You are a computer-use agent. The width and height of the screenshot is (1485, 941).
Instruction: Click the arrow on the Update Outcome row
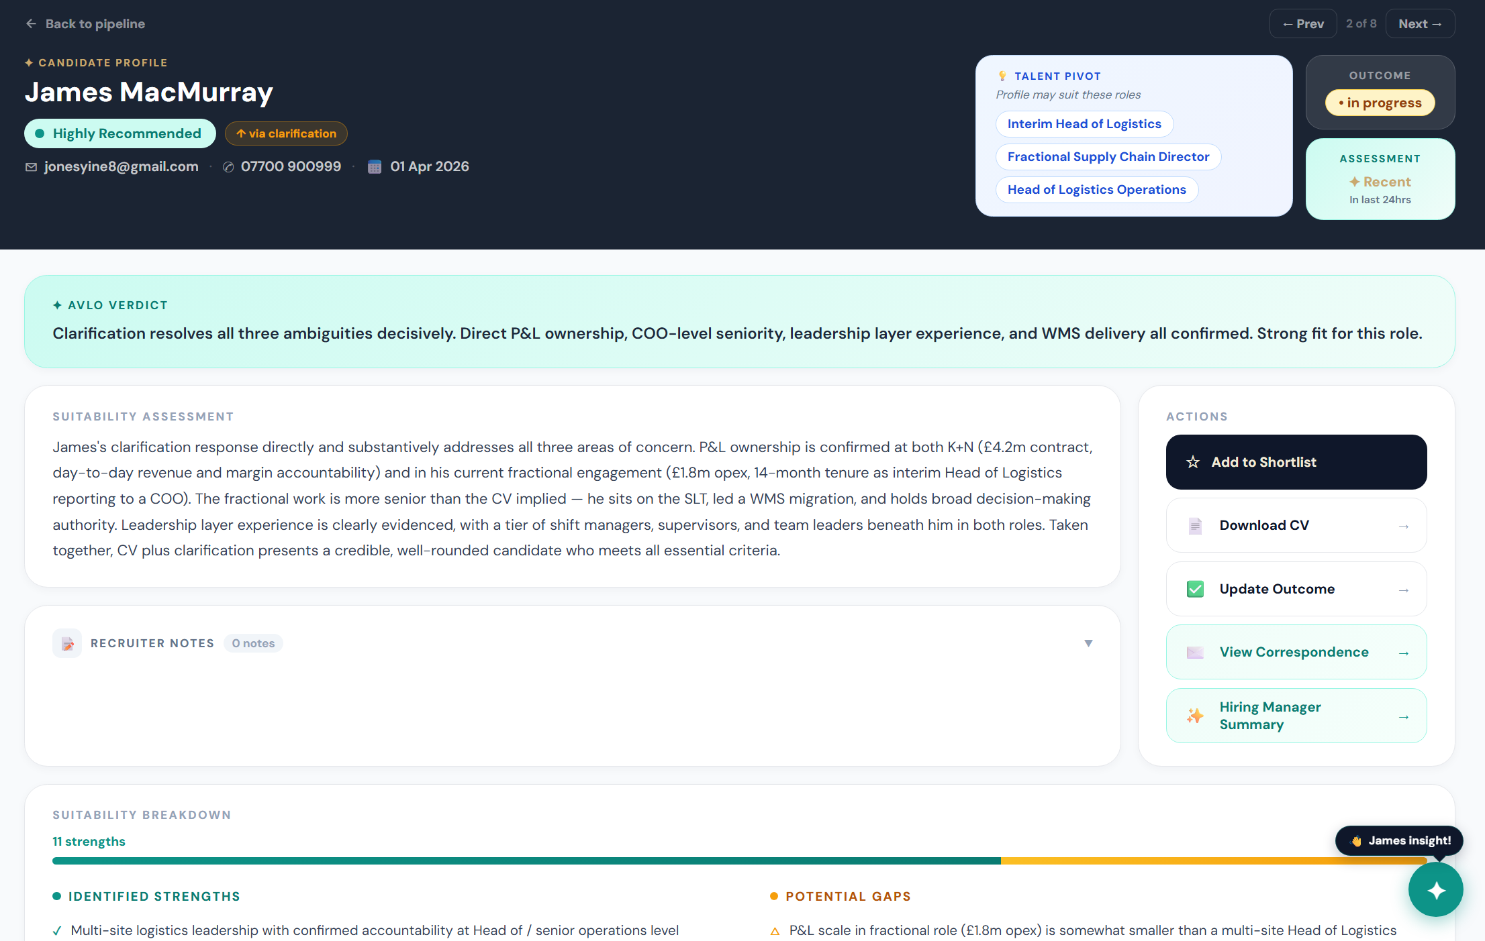coord(1403,590)
